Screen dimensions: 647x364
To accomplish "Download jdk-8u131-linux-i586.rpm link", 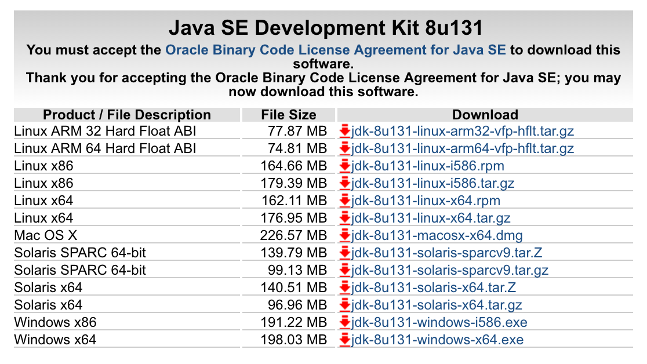I will coord(427,166).
